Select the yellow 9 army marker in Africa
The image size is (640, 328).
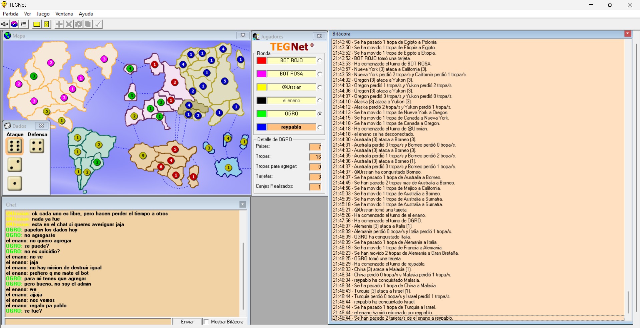(143, 156)
